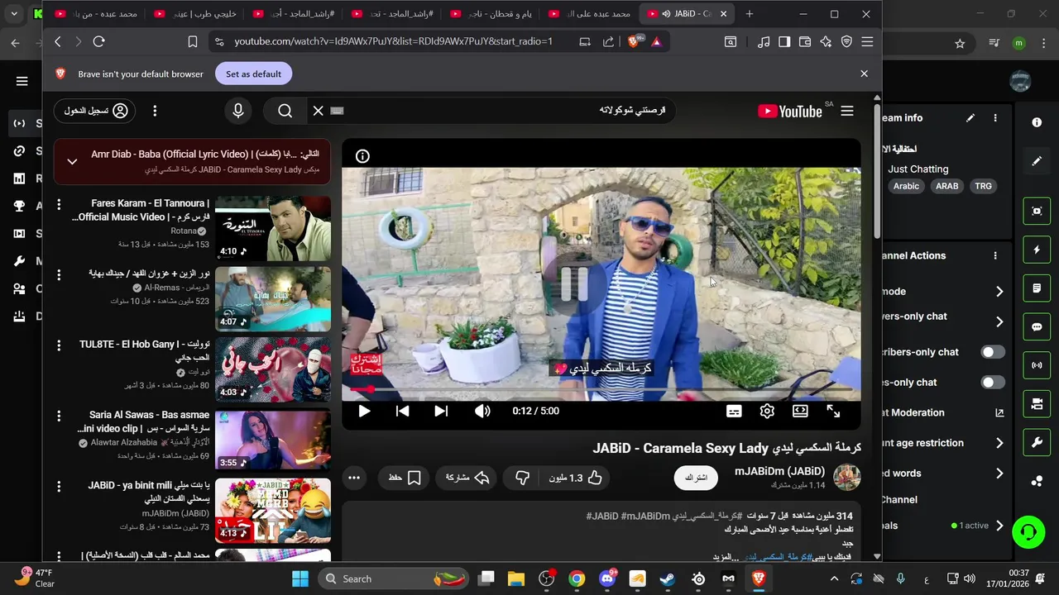
Task: Open mJABiDm channel avatar
Action: (x=847, y=477)
